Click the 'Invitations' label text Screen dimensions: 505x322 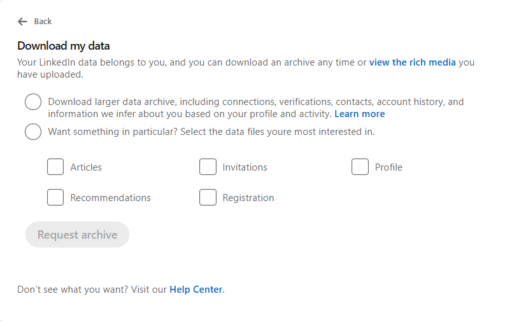pos(245,167)
